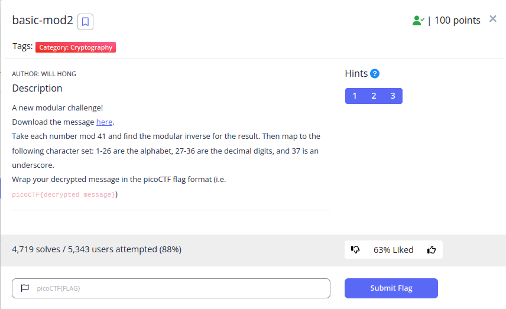The width and height of the screenshot is (506, 309).
Task: Bookmark the basic-mod2 challenge
Action: pyautogui.click(x=85, y=22)
